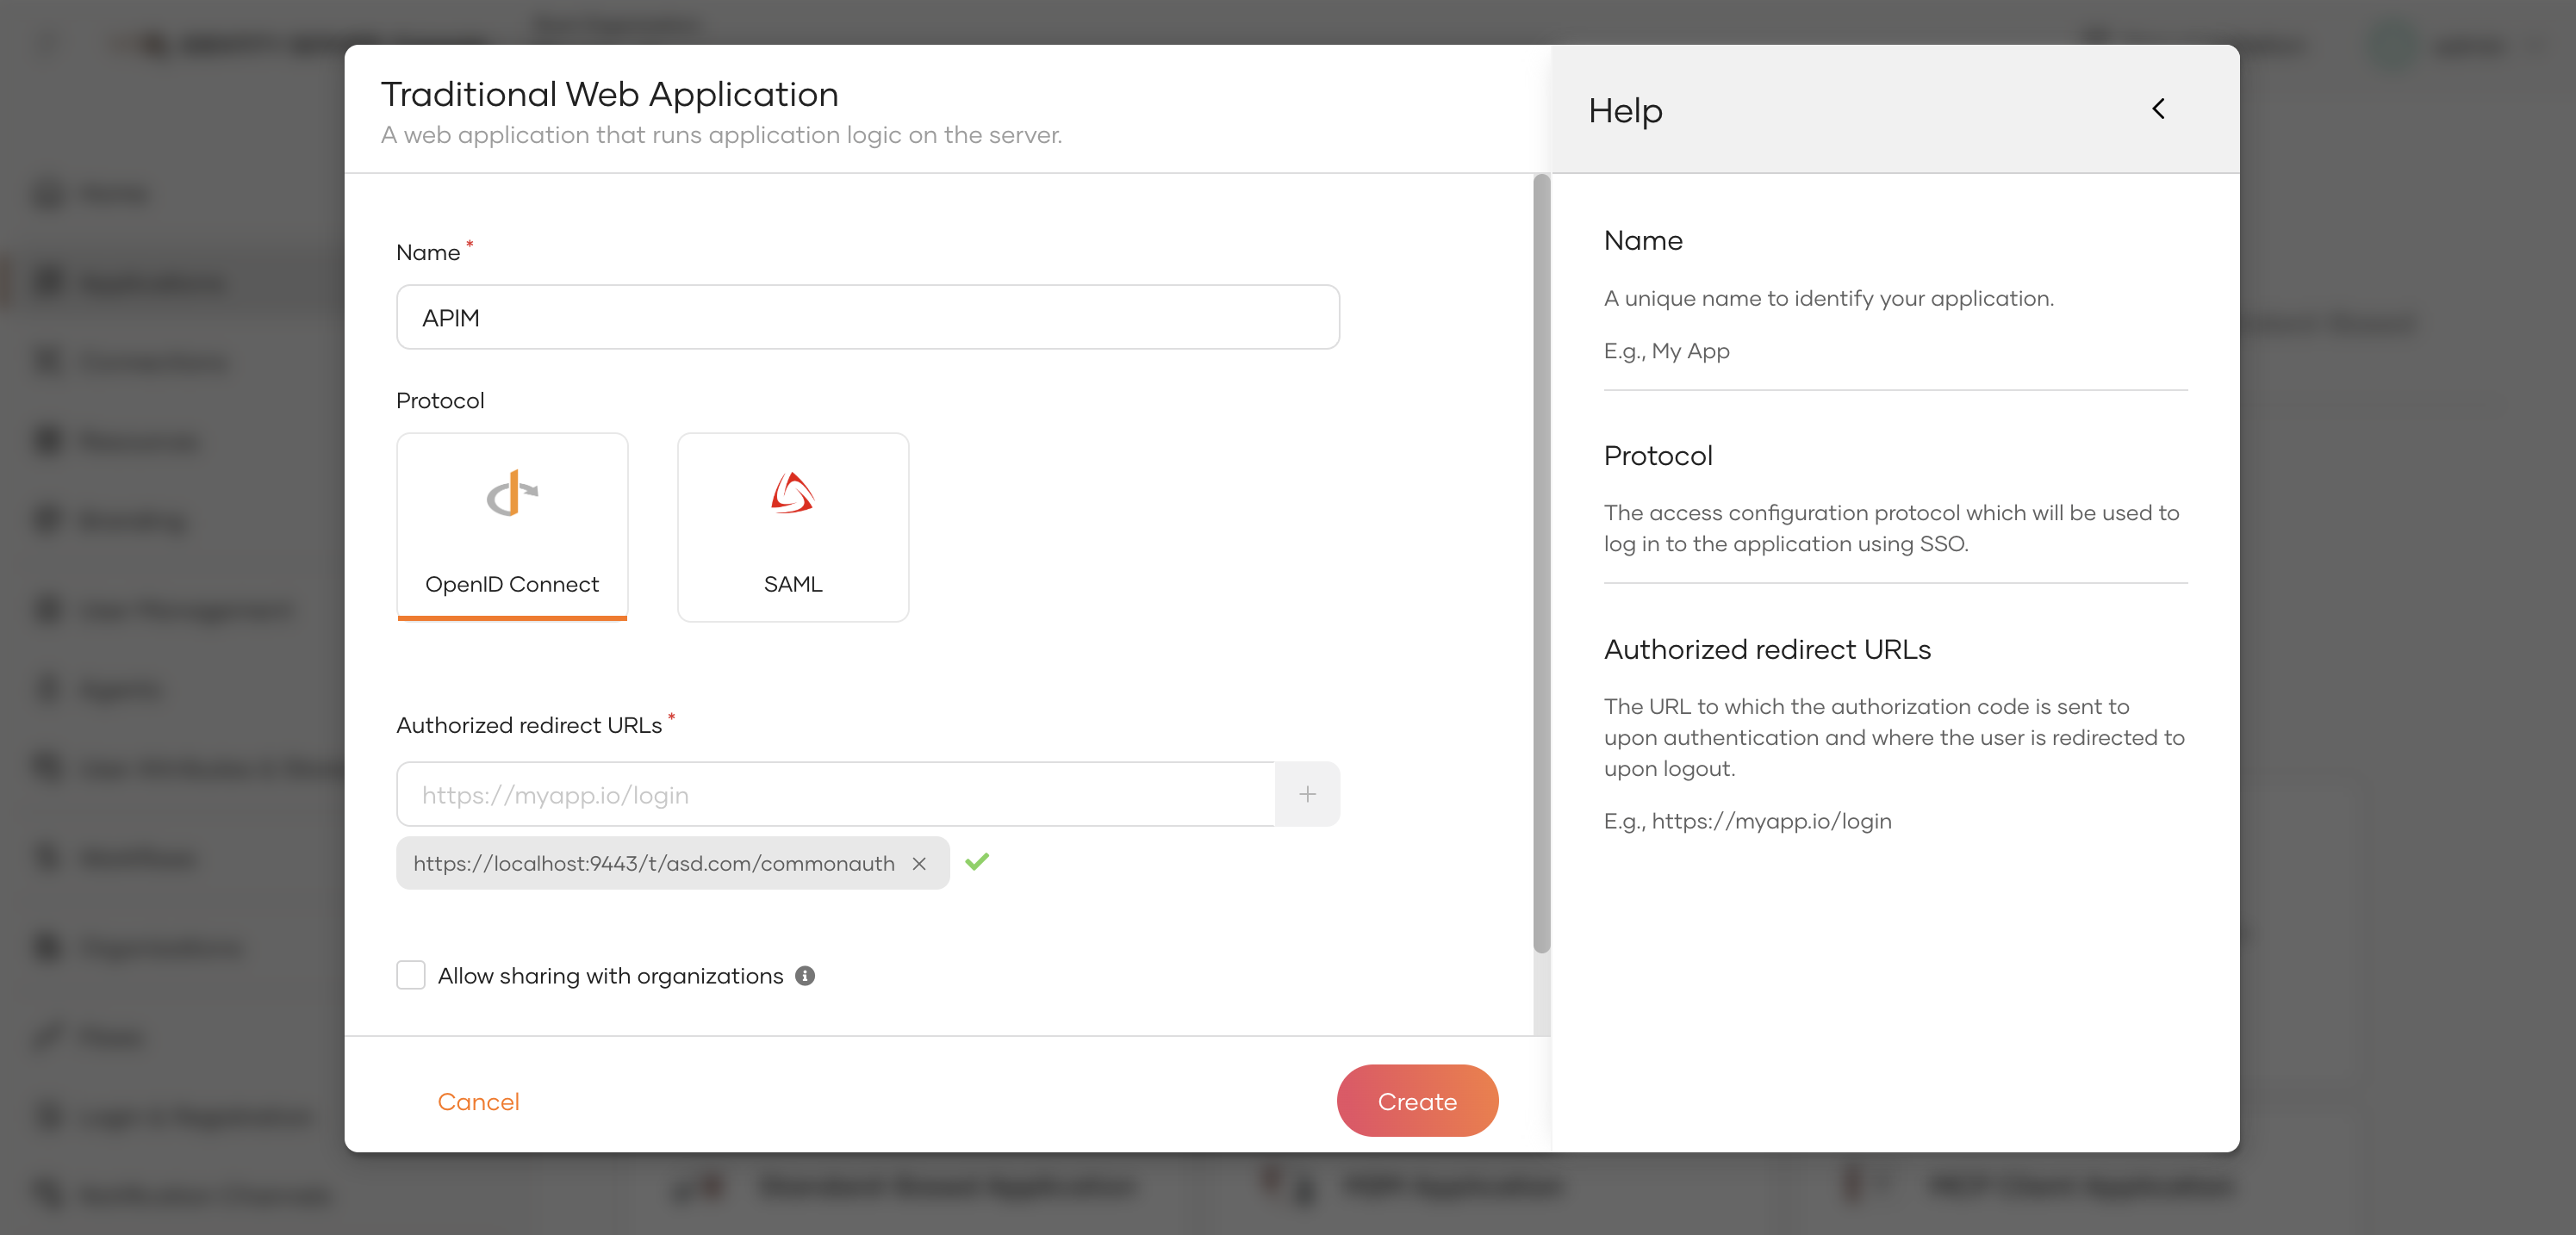Enable Allow sharing with organizations checkbox
This screenshot has width=2576, height=1235.
[x=411, y=976]
